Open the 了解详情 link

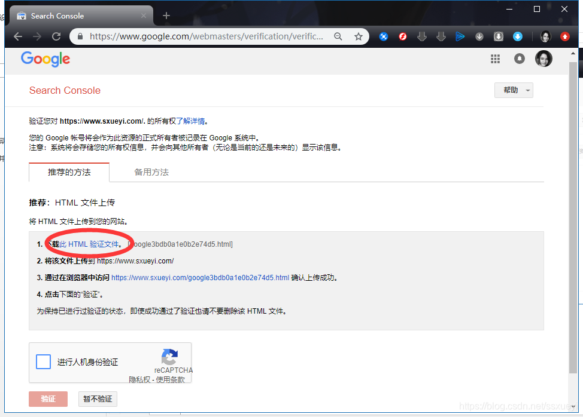(x=190, y=121)
